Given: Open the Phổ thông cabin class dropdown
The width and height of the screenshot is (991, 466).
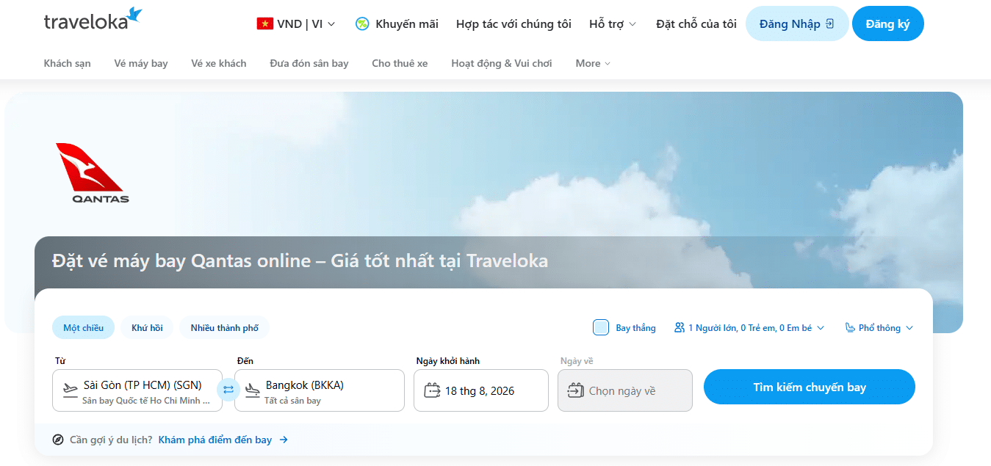Looking at the screenshot, I should coord(879,328).
